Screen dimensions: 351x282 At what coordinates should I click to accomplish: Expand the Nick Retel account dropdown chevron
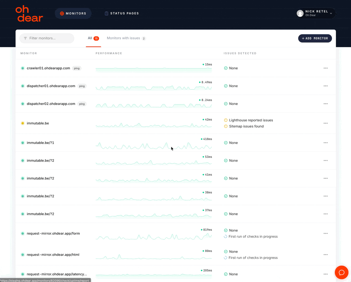tap(331, 13)
